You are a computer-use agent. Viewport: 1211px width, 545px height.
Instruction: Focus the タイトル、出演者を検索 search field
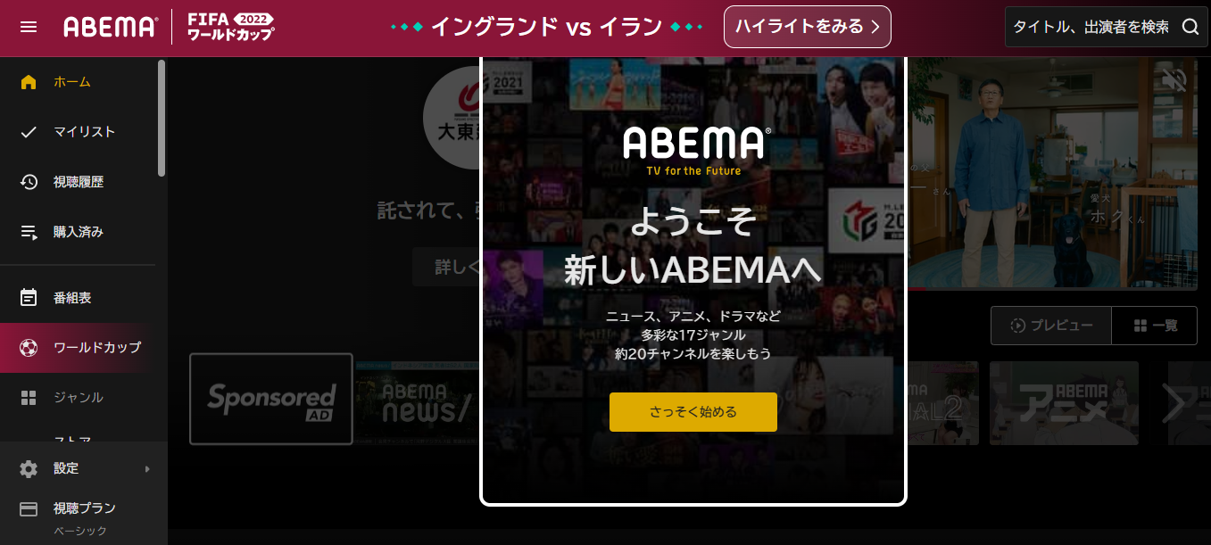[x=1091, y=27]
